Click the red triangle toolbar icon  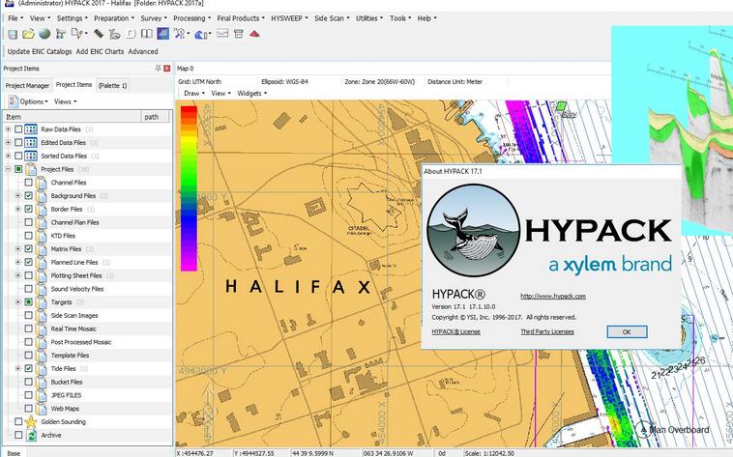click(254, 34)
